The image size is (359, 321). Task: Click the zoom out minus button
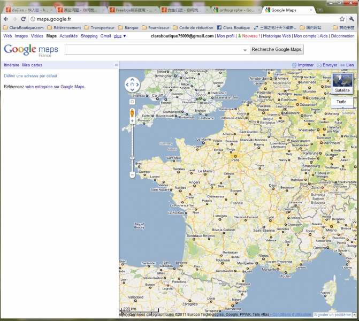pyautogui.click(x=132, y=175)
